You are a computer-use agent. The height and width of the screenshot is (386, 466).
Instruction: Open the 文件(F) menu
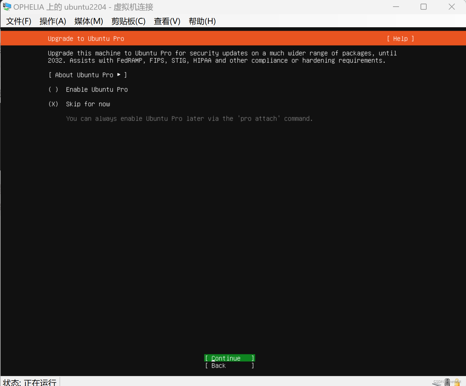pos(19,21)
